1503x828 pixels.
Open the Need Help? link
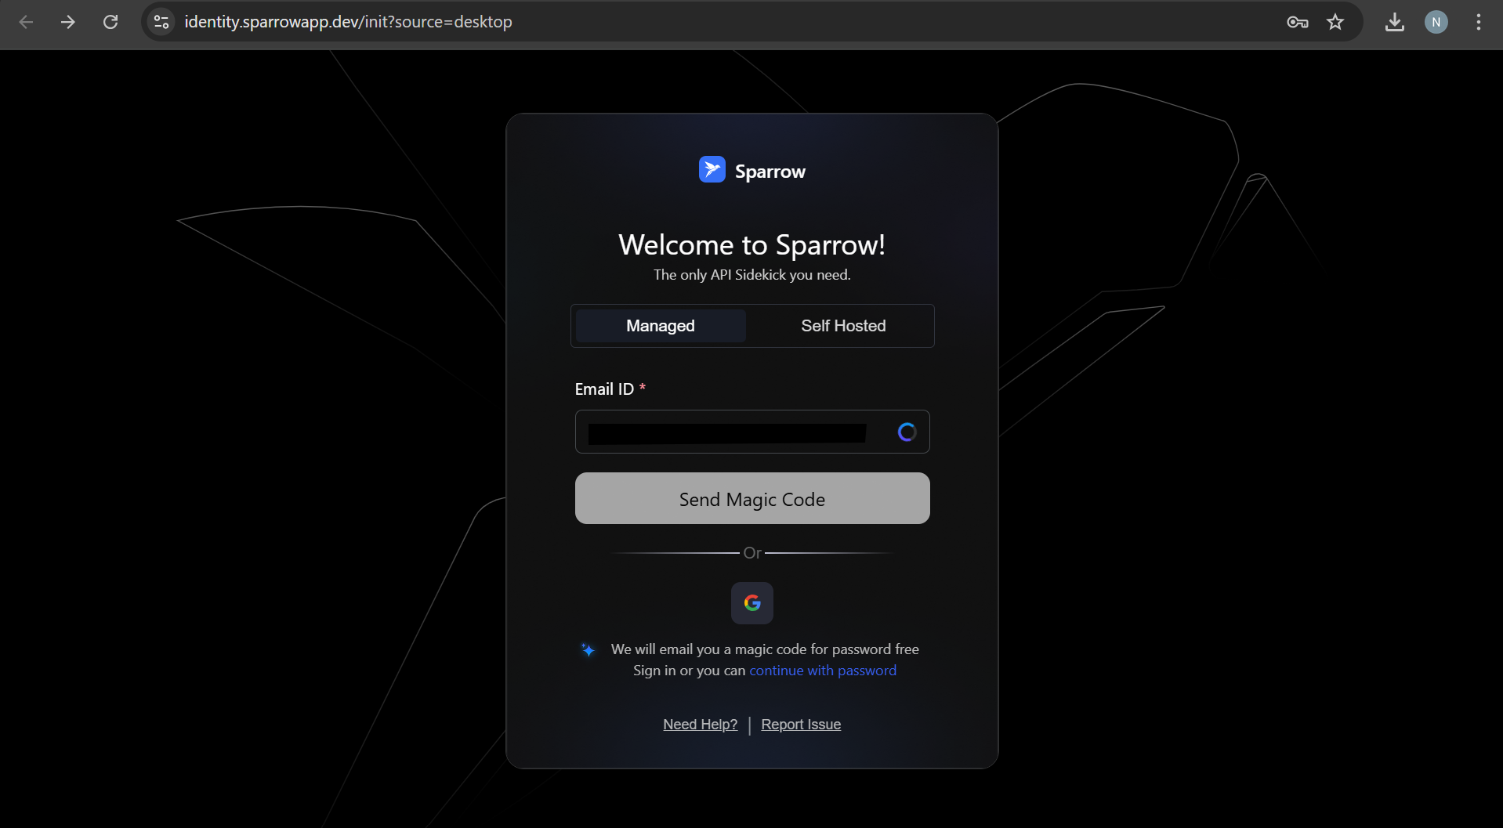(701, 725)
